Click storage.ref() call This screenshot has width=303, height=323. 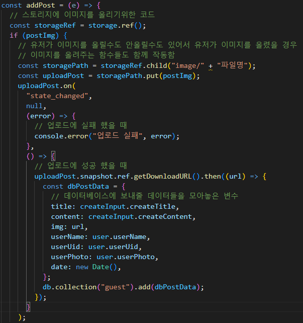[115, 26]
